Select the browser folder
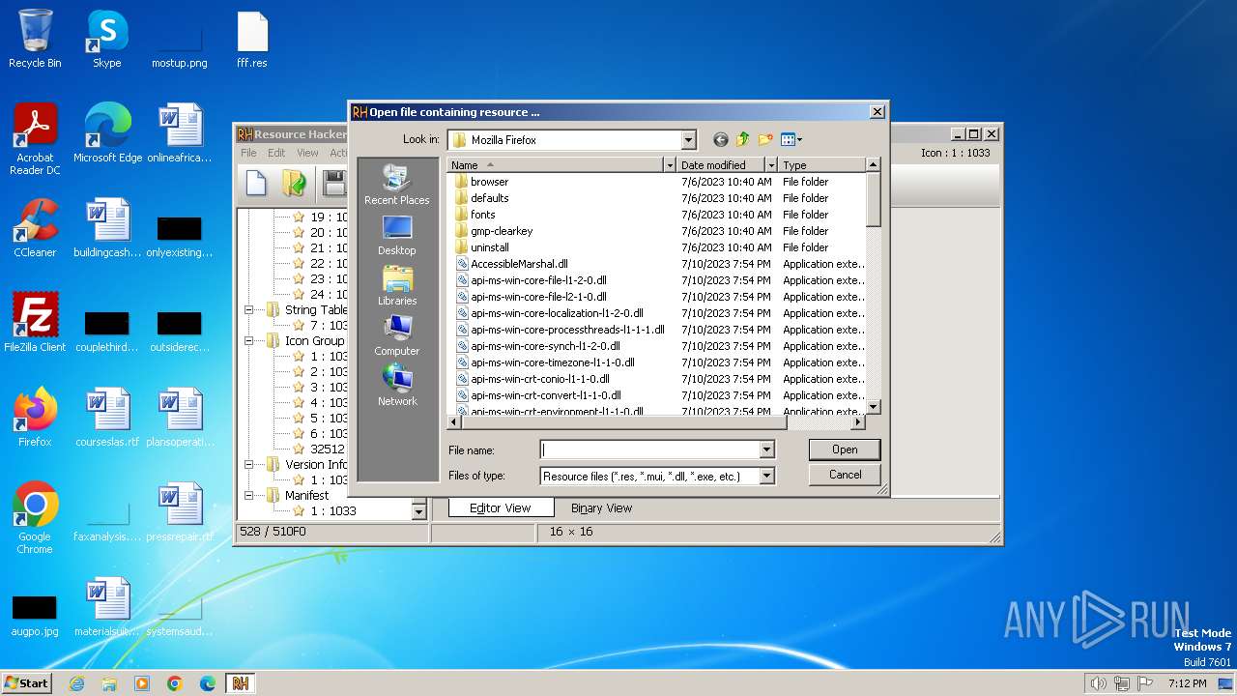 click(x=481, y=182)
